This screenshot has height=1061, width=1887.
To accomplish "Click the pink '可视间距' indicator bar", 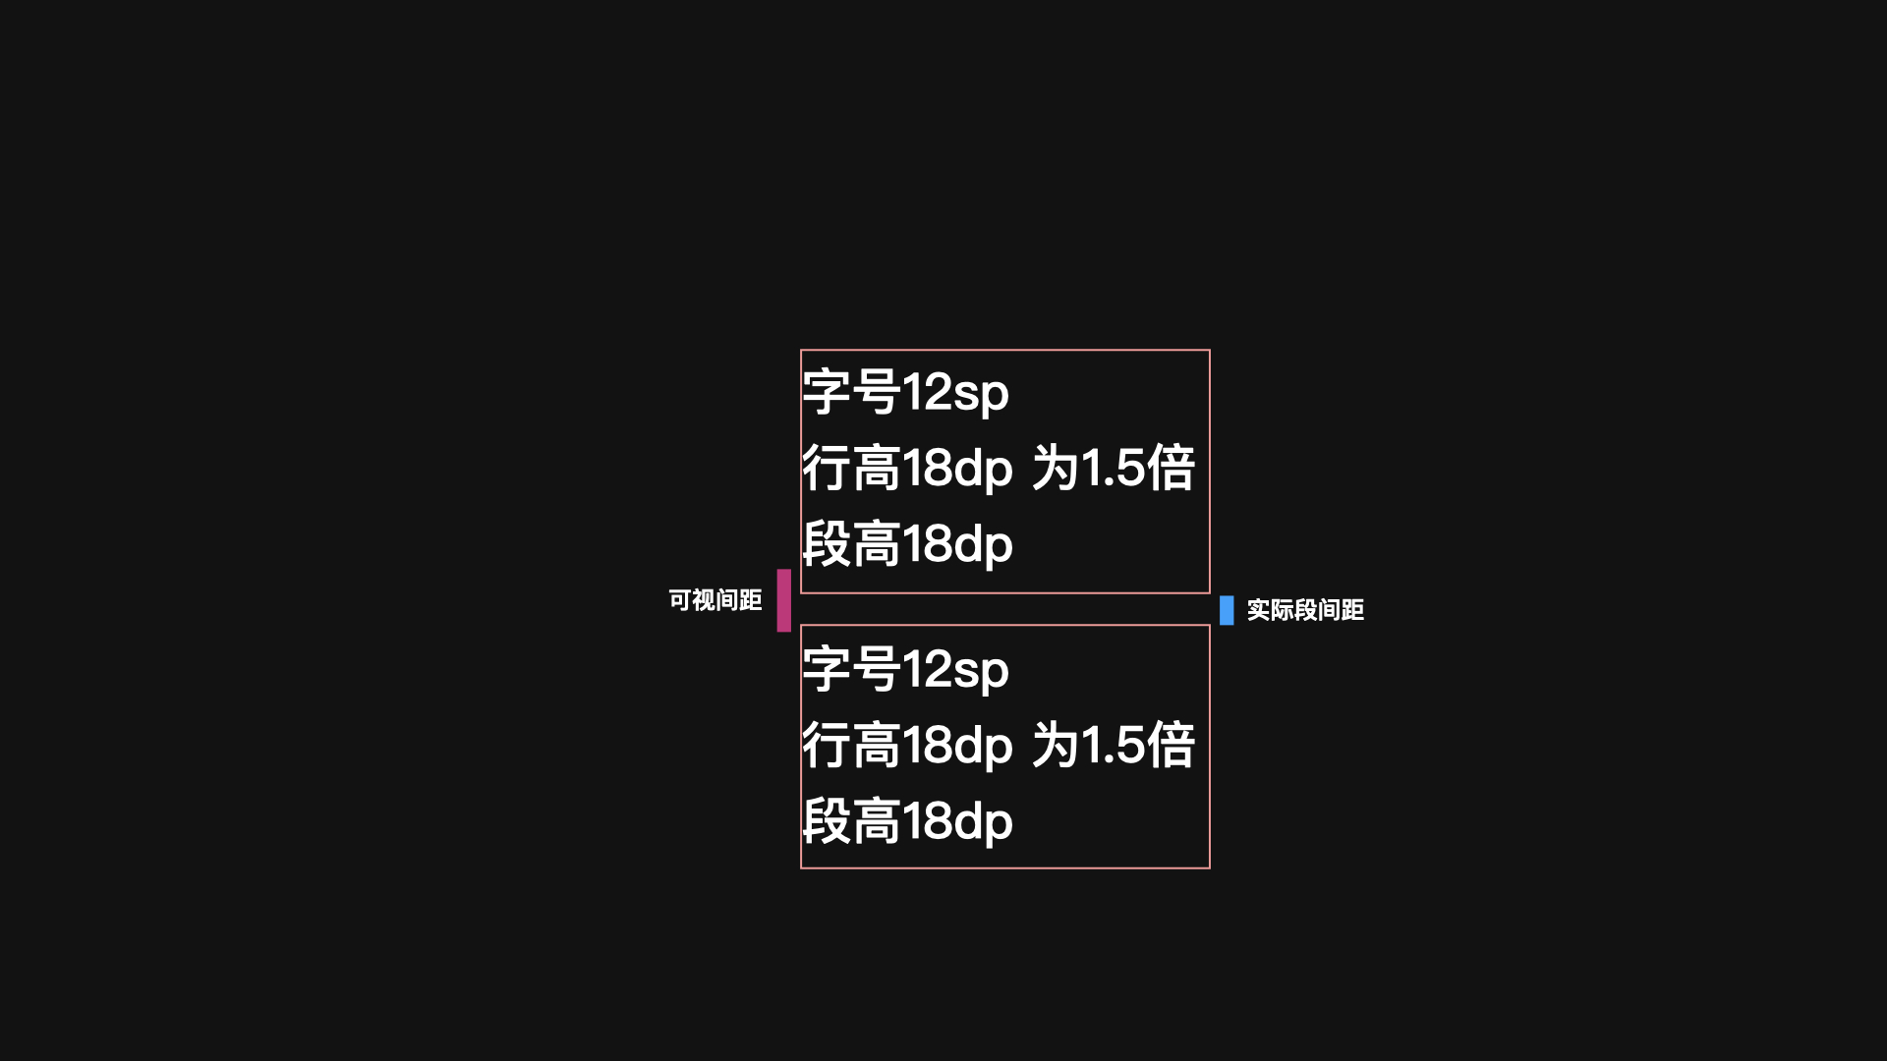I will tap(785, 602).
